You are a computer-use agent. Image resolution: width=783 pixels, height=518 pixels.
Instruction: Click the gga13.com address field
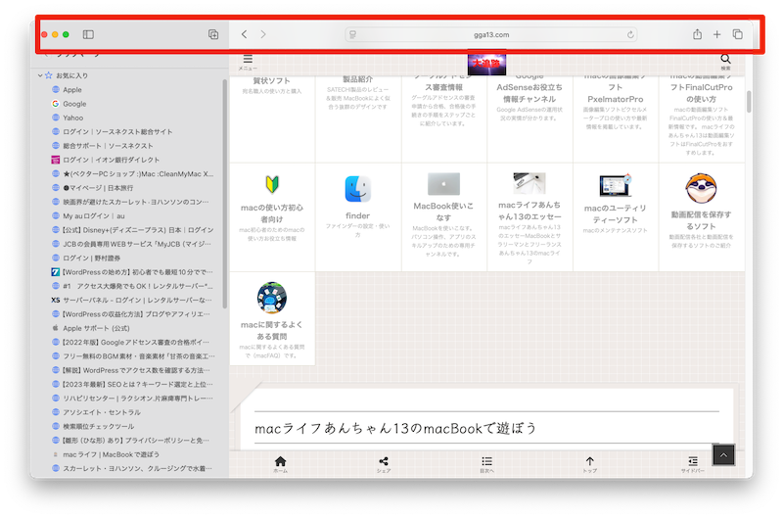(x=491, y=34)
